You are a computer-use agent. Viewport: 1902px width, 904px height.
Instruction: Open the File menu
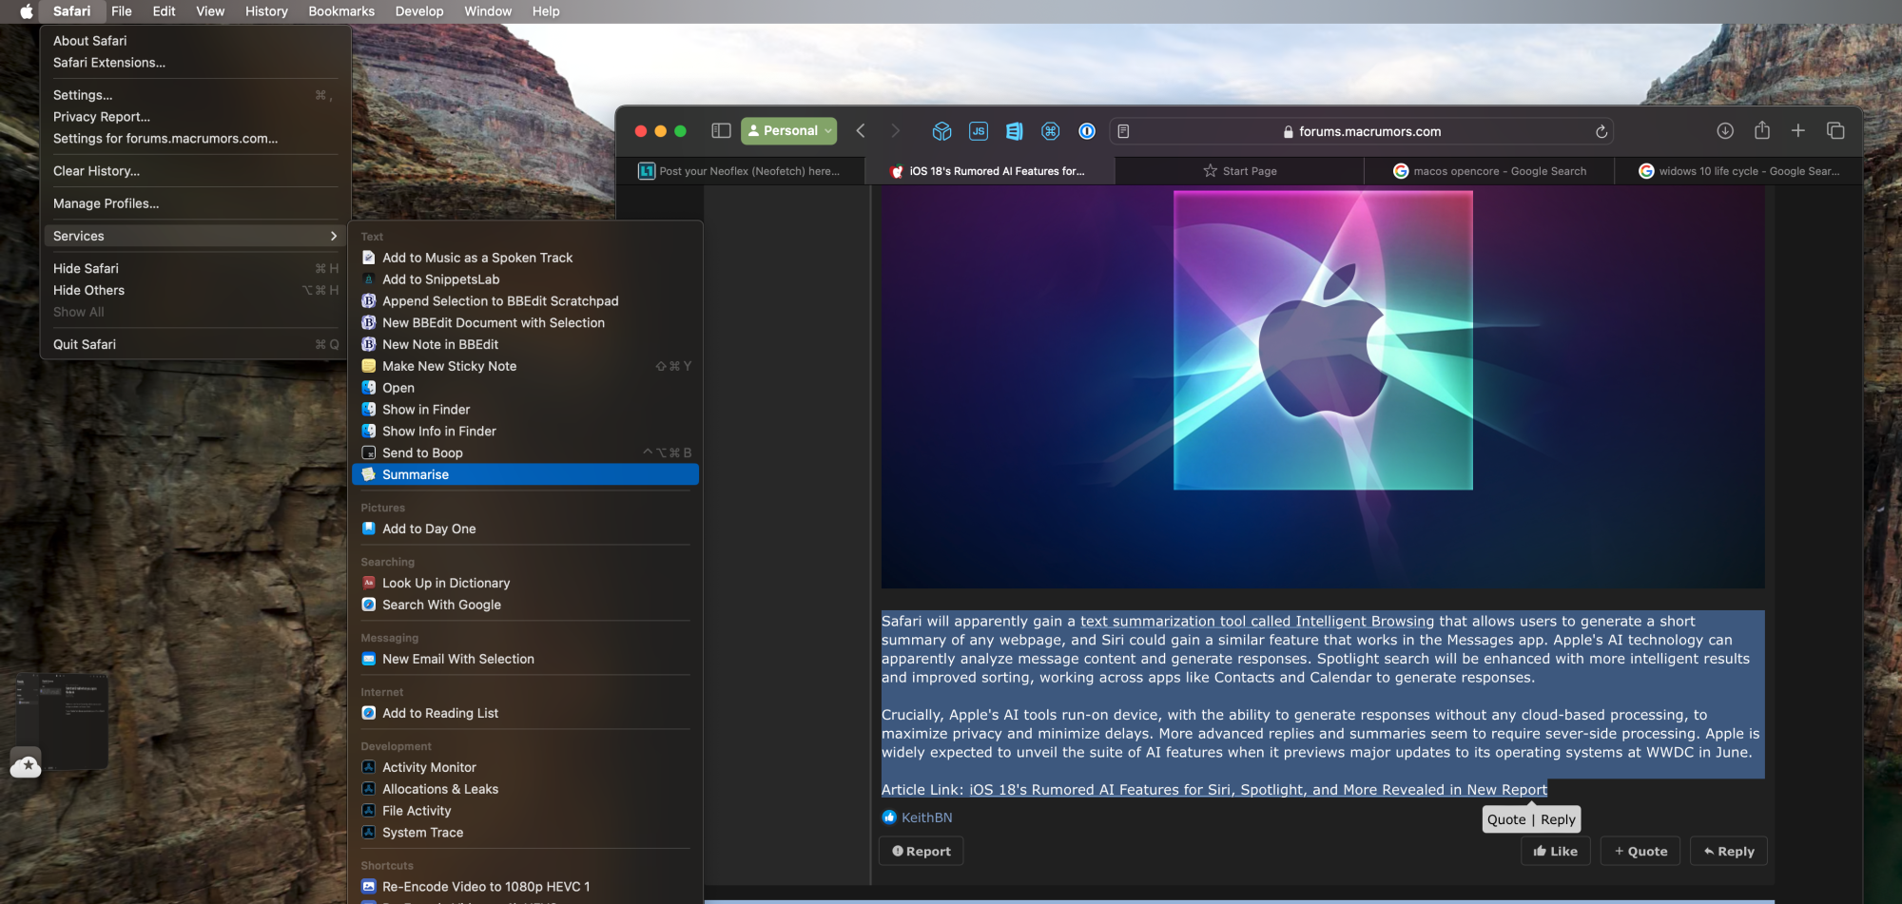122,11
